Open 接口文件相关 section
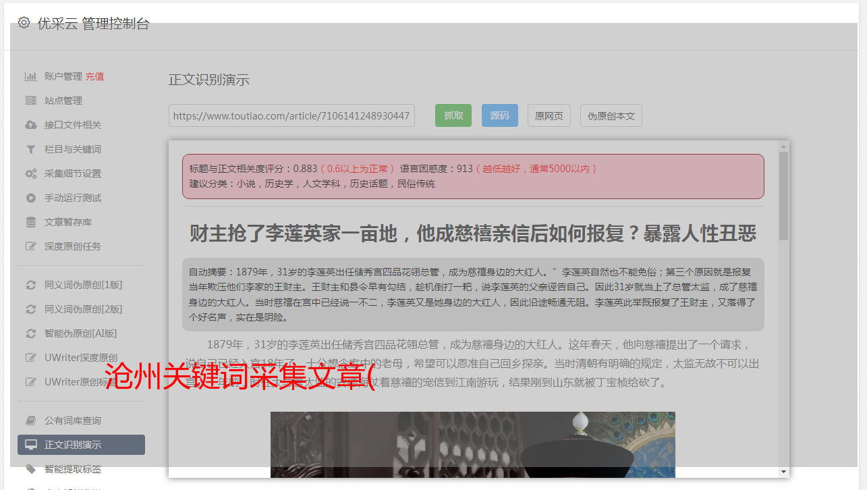The width and height of the screenshot is (867, 490). [x=73, y=125]
